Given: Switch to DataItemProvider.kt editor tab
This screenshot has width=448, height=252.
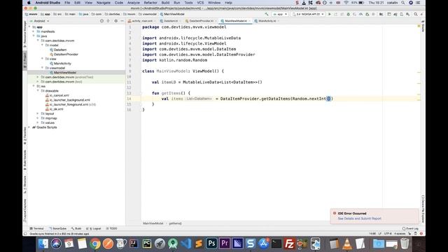Looking at the screenshot, I should (201, 21).
